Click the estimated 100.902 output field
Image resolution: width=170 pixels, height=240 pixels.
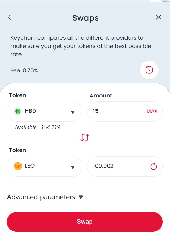[116, 166]
